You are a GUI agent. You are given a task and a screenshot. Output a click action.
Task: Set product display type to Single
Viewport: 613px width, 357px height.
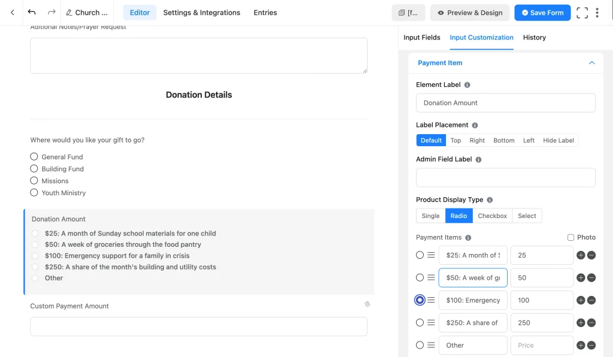point(430,216)
